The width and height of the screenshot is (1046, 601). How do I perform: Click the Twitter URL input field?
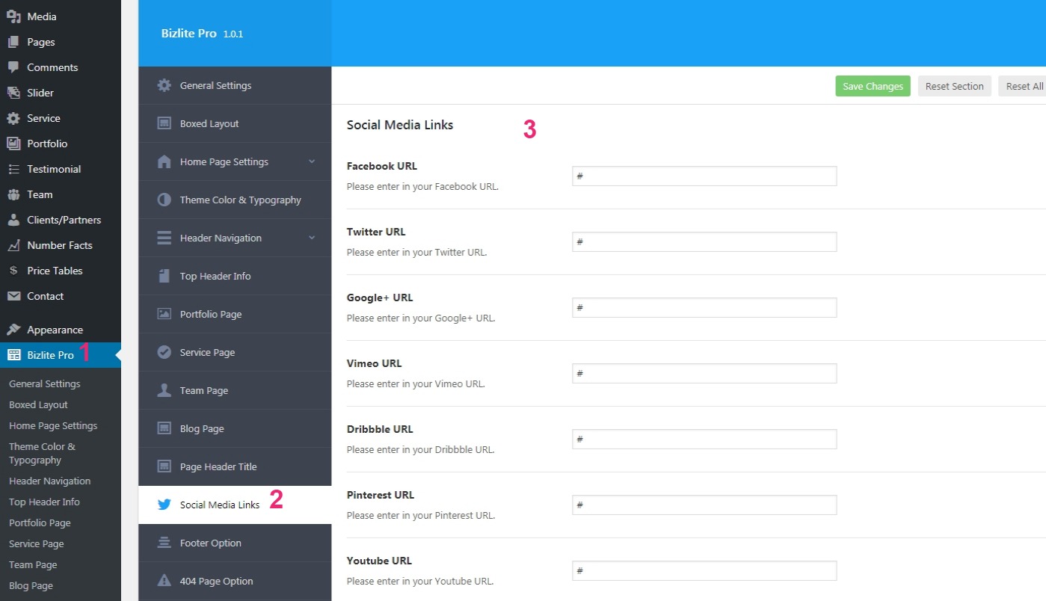coord(704,241)
